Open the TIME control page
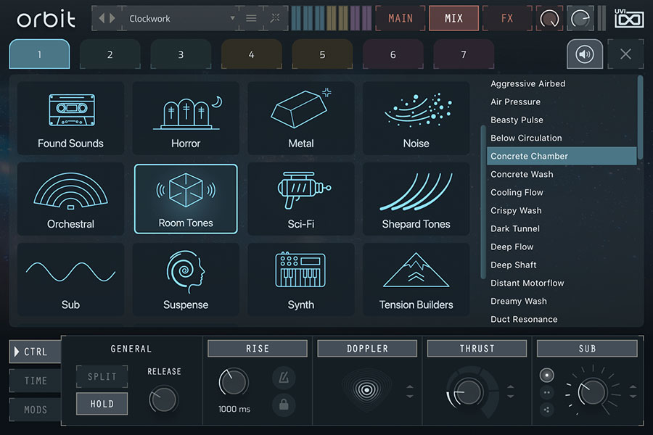This screenshot has height=435, width=653. point(36,381)
